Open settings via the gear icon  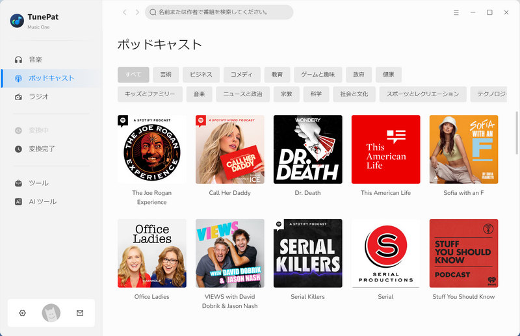click(23, 313)
